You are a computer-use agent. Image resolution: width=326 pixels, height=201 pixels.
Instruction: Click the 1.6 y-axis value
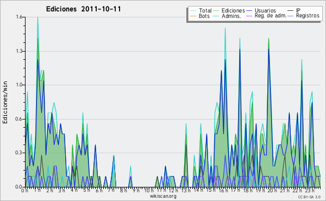point(19,17)
